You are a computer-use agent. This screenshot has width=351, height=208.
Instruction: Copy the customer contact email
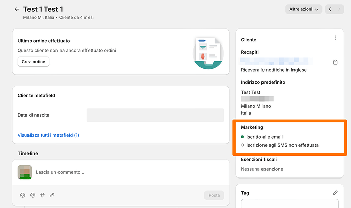coord(335,62)
